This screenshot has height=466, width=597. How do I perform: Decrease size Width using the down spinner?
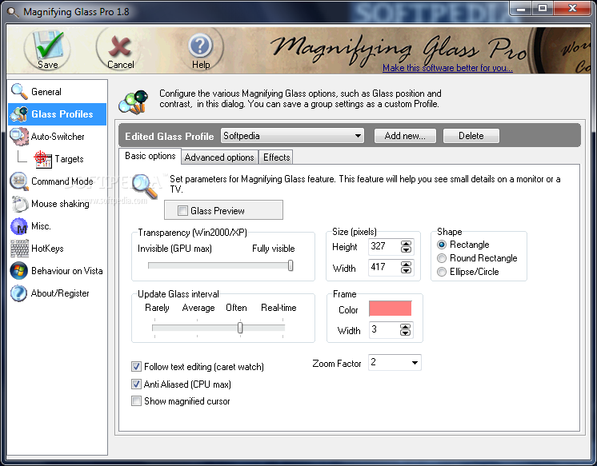coord(407,270)
